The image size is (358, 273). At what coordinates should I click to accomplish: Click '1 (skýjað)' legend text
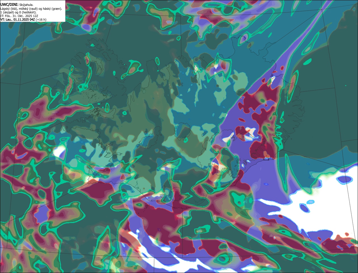pyautogui.click(x=7, y=13)
